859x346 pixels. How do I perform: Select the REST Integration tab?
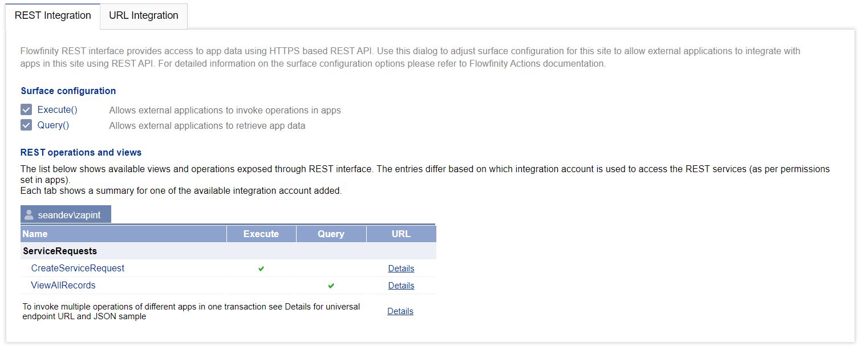[x=52, y=16]
